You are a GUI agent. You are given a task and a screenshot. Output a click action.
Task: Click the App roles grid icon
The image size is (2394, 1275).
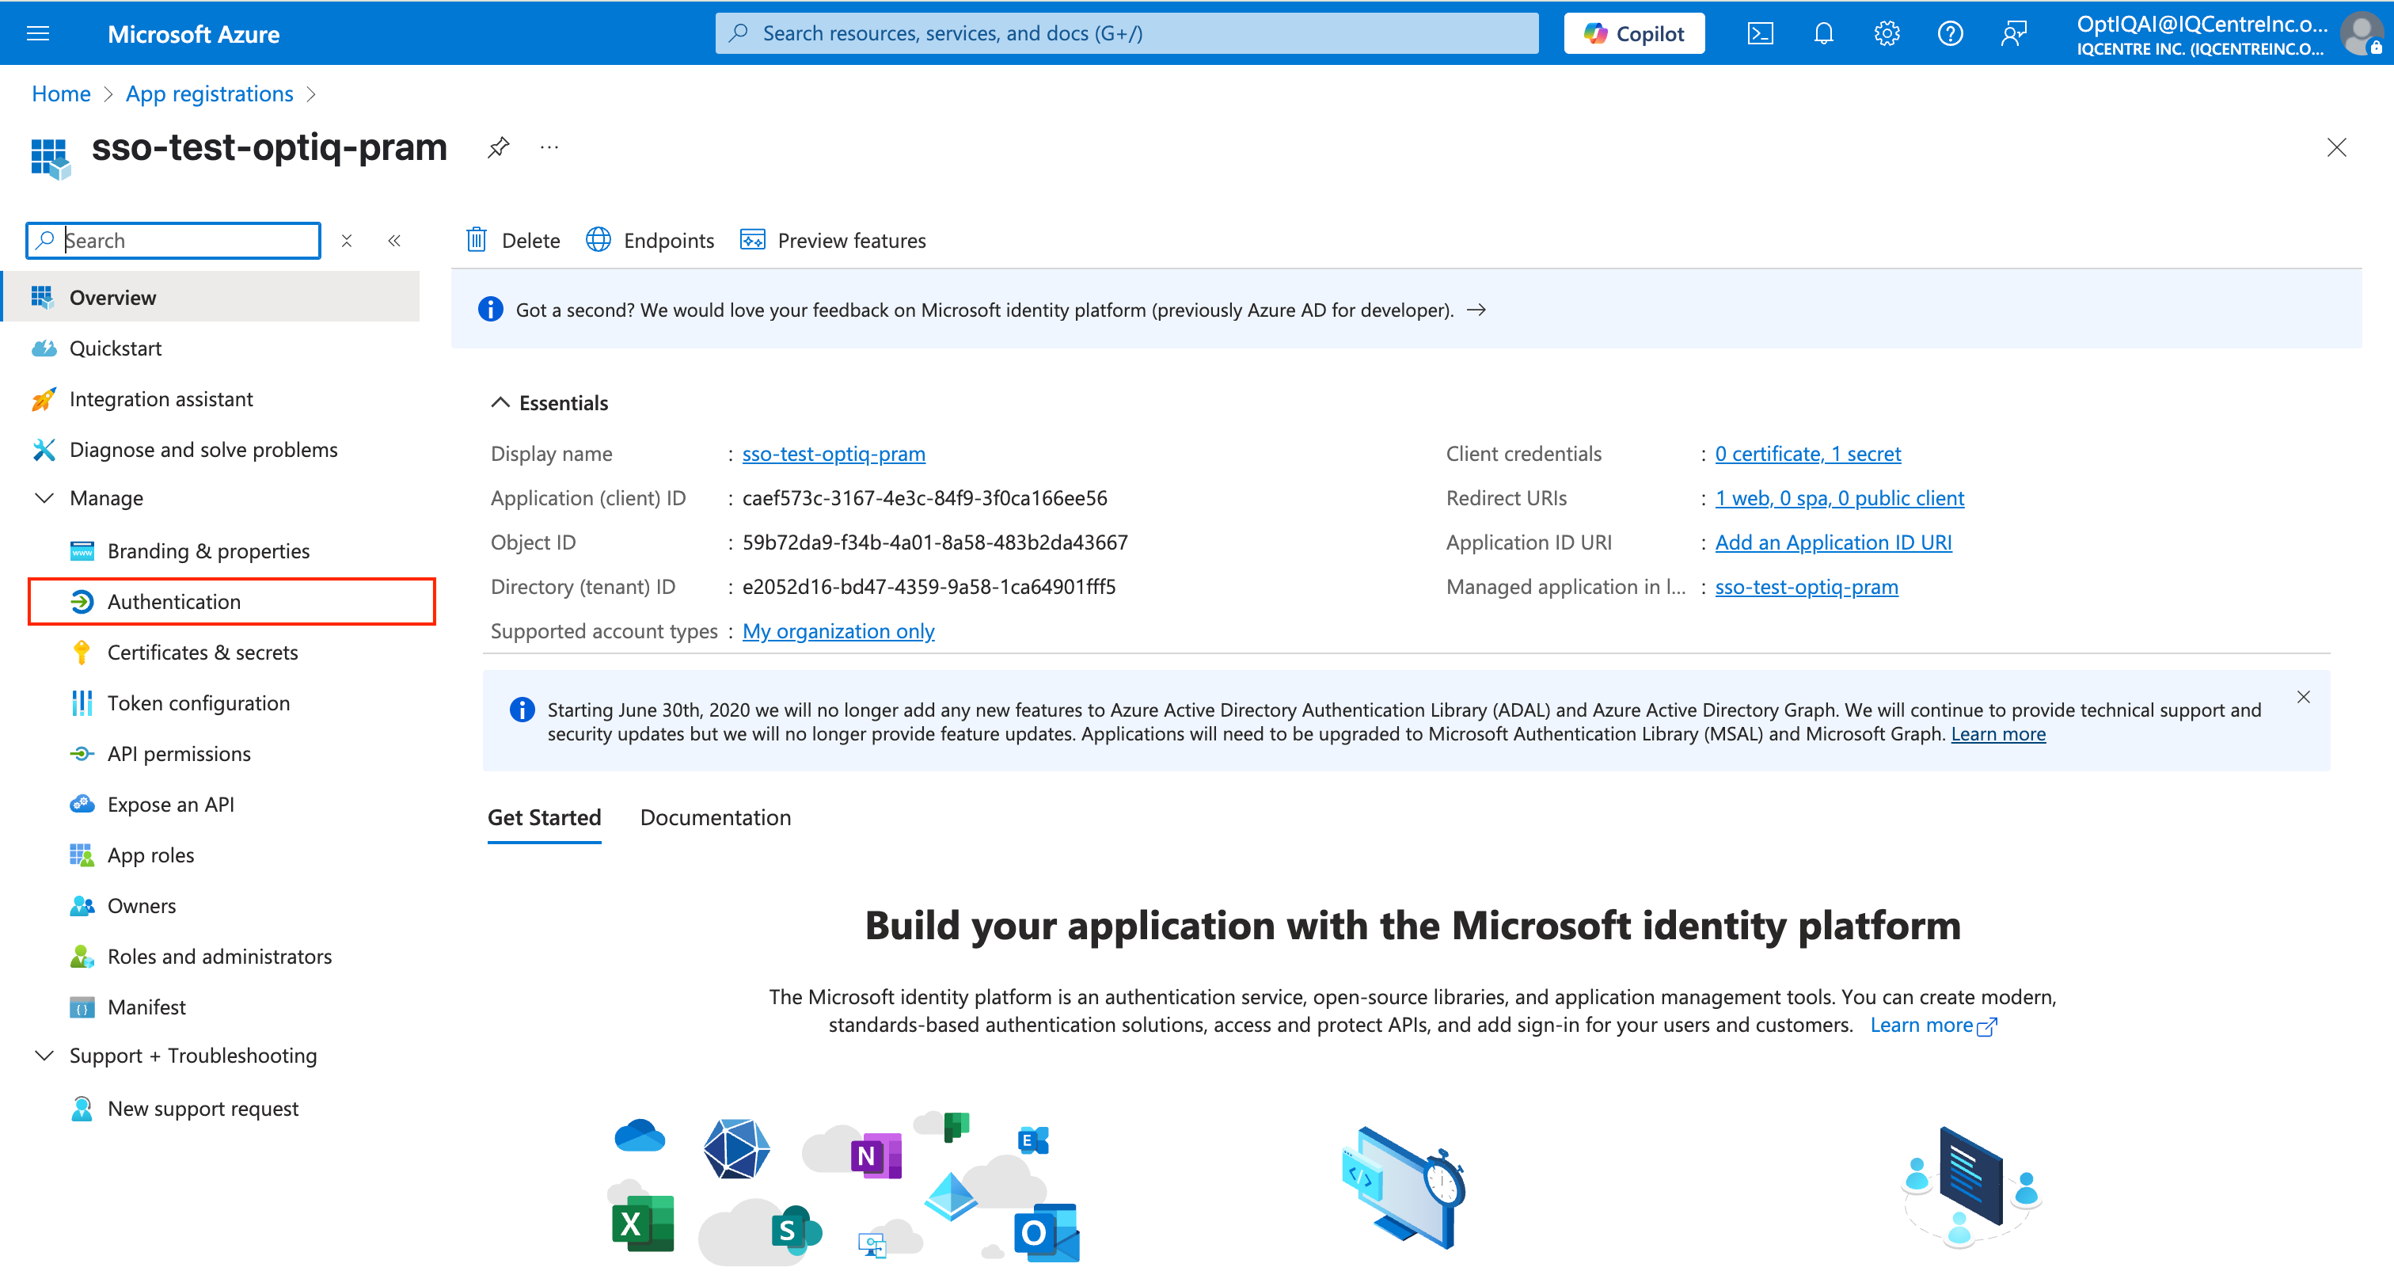82,855
